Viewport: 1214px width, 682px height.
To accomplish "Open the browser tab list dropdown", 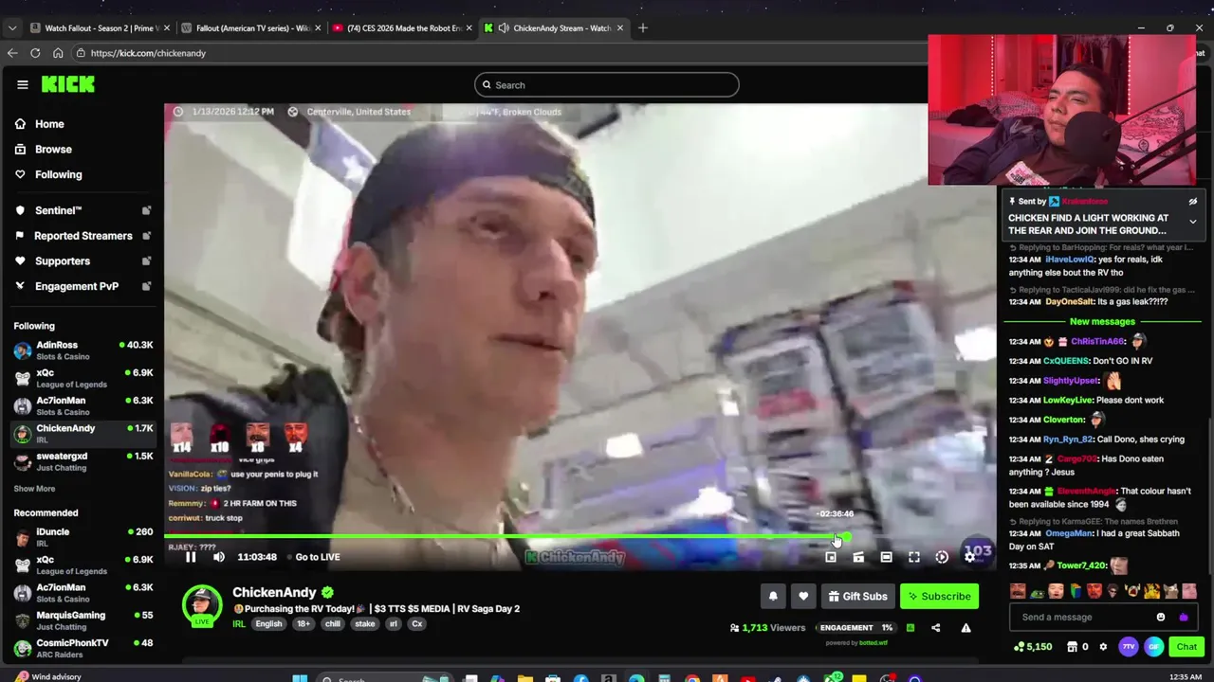I will (x=12, y=28).
